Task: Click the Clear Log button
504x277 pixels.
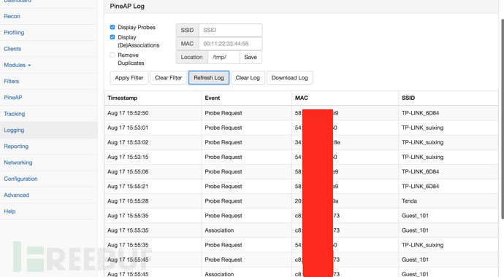Action: 248,77
